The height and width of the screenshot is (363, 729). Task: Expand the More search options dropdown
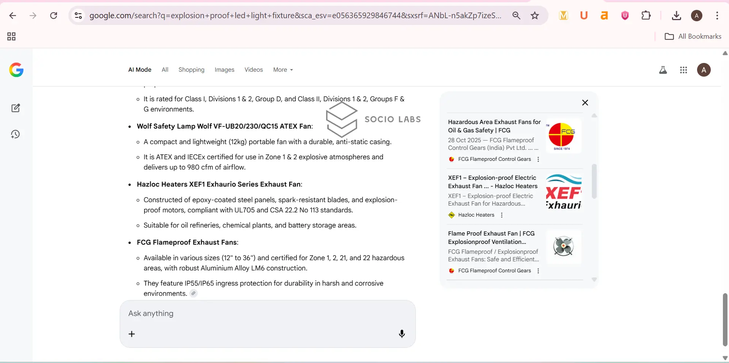pyautogui.click(x=283, y=70)
